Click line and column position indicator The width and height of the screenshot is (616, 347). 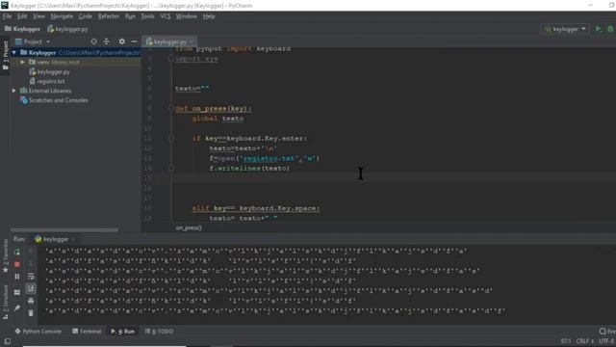tap(566, 341)
